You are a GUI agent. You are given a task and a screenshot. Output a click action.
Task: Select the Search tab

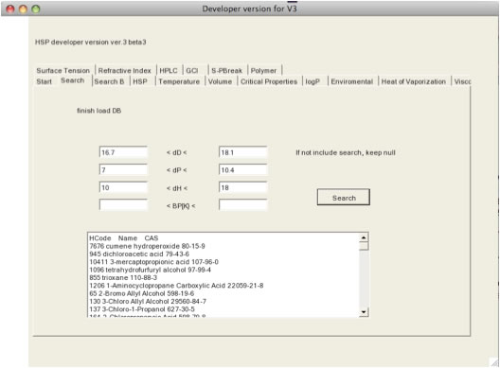[x=73, y=80]
